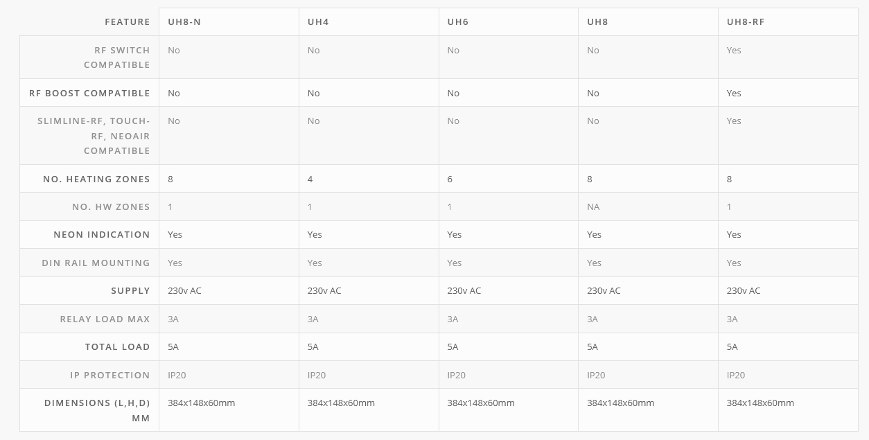Click the NA value in HW Zones row
This screenshot has height=440, width=869.
click(x=593, y=206)
